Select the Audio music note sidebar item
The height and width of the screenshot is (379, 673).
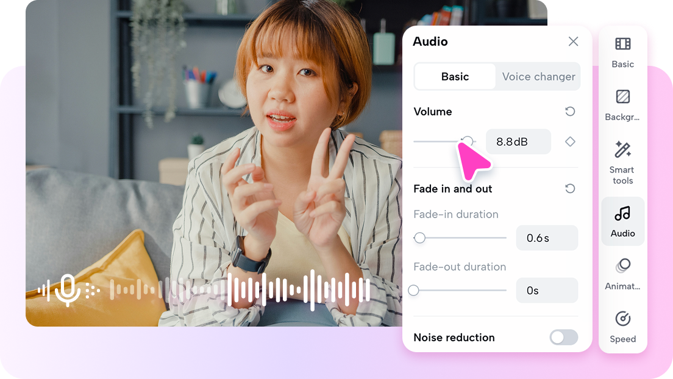coord(623,221)
